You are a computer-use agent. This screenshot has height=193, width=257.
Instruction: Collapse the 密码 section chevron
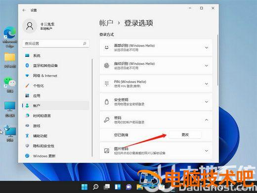coord(207,120)
